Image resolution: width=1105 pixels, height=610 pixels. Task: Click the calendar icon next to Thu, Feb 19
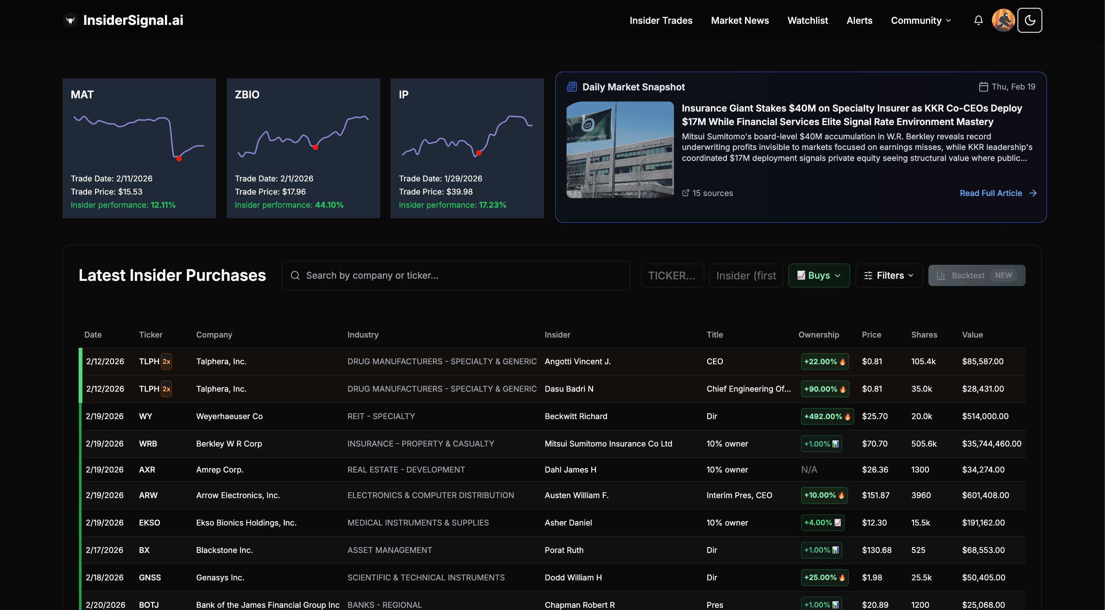point(984,87)
